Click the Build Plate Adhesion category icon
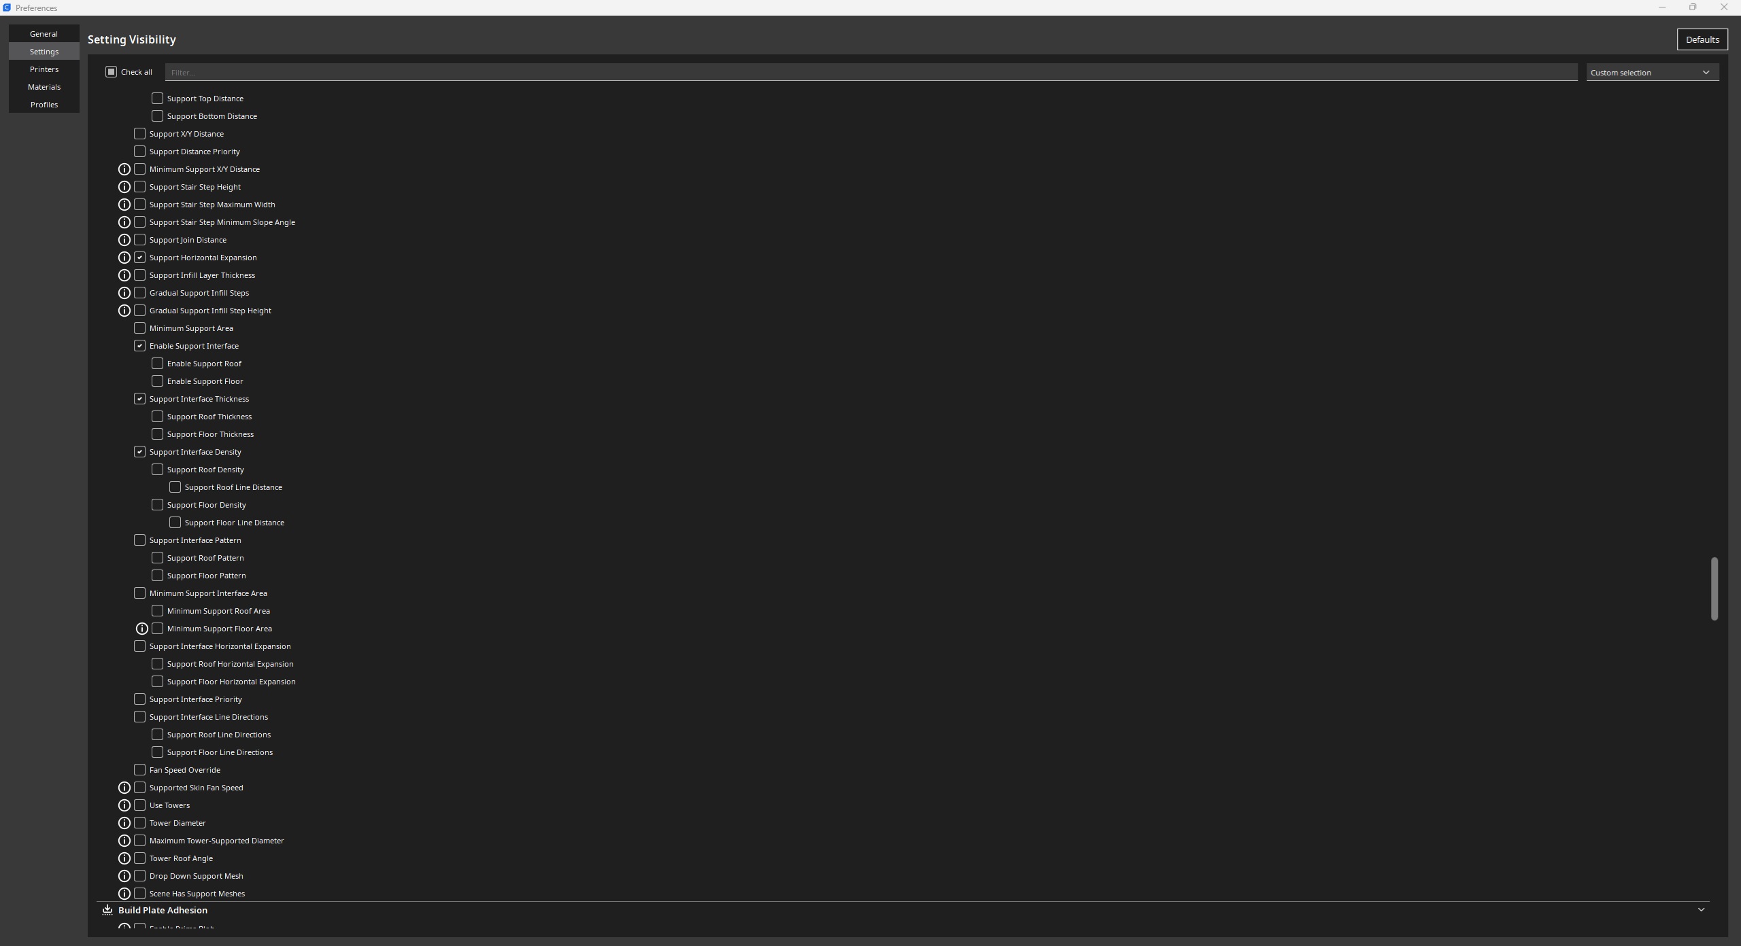This screenshot has width=1741, height=946. coord(107,910)
